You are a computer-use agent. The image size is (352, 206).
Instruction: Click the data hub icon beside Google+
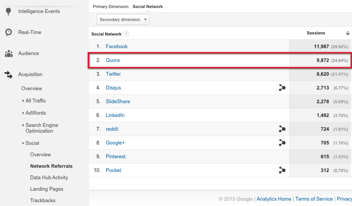tap(282, 143)
